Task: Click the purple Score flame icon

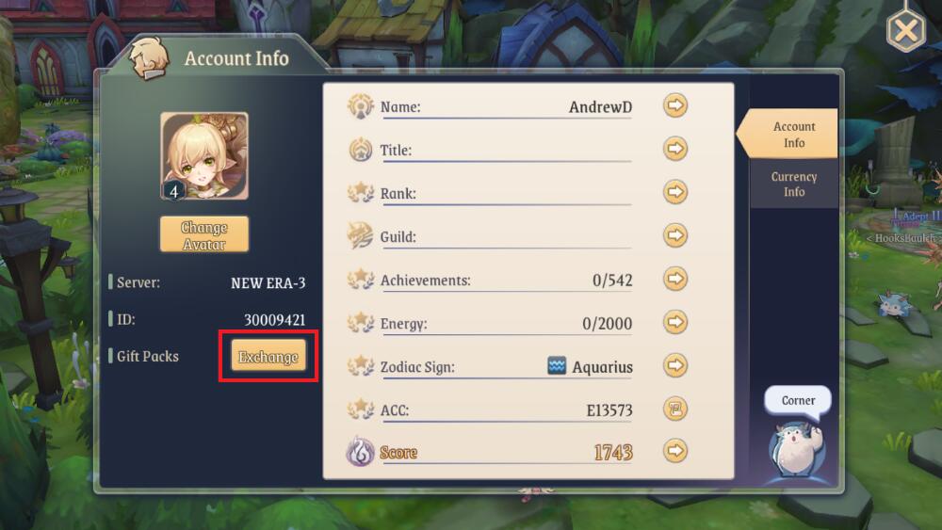Action: (x=361, y=451)
